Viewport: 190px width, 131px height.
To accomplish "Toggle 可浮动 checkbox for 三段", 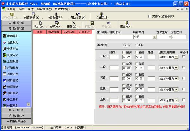I will [x=184, y=78].
